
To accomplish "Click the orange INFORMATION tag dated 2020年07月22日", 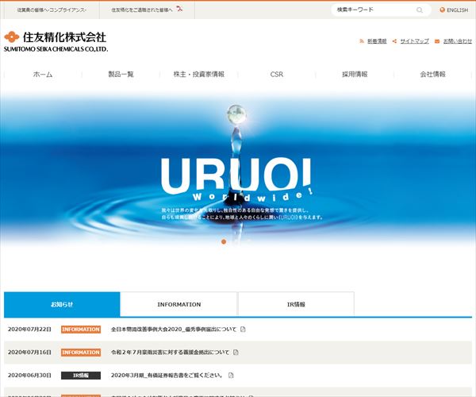I will click(x=81, y=329).
